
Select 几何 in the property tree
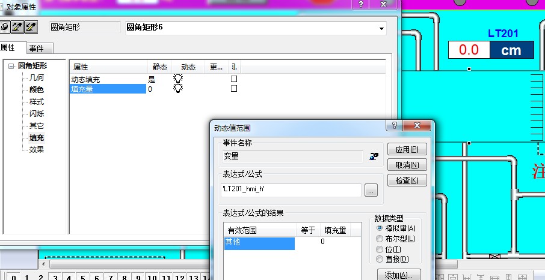37,77
